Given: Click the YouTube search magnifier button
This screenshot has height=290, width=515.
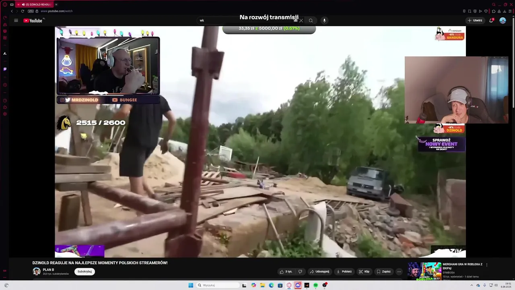Looking at the screenshot, I should coord(311,21).
